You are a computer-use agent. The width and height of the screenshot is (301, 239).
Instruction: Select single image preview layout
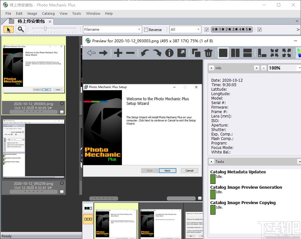pos(223,53)
